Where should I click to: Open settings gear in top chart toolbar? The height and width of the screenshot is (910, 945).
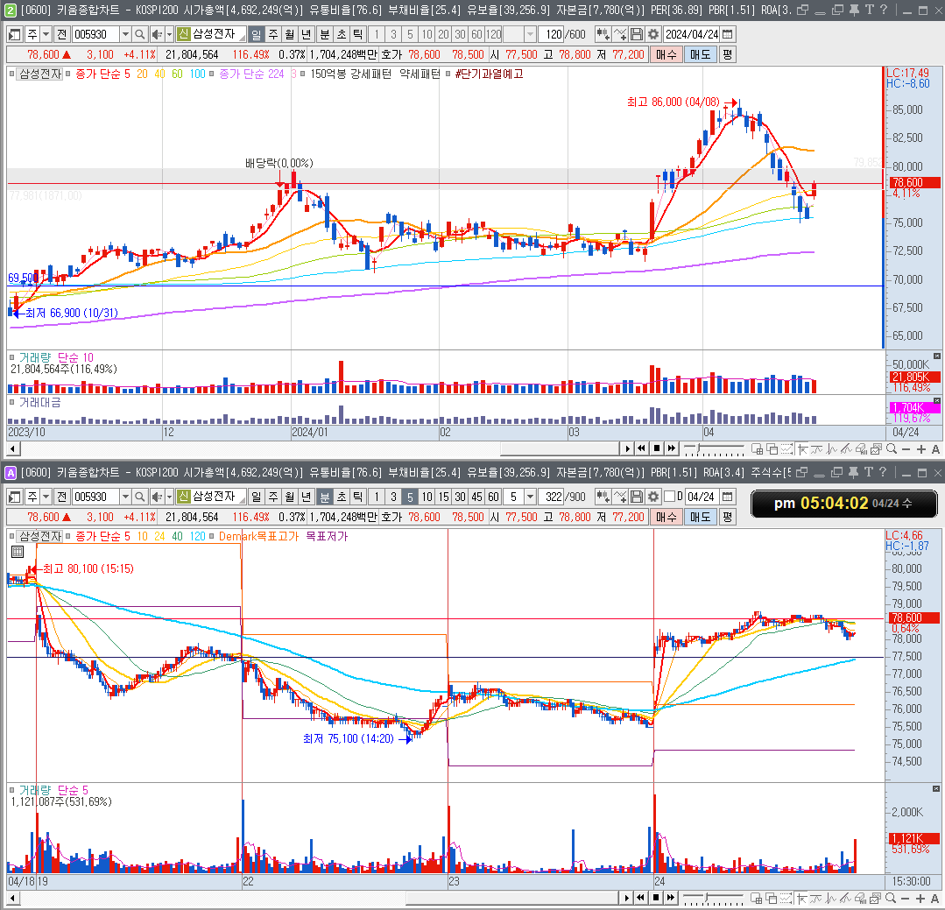tap(652, 34)
